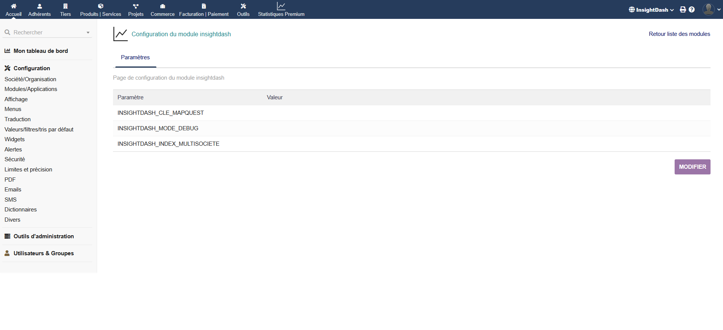Open the Projets icon in top menu

pyautogui.click(x=136, y=6)
